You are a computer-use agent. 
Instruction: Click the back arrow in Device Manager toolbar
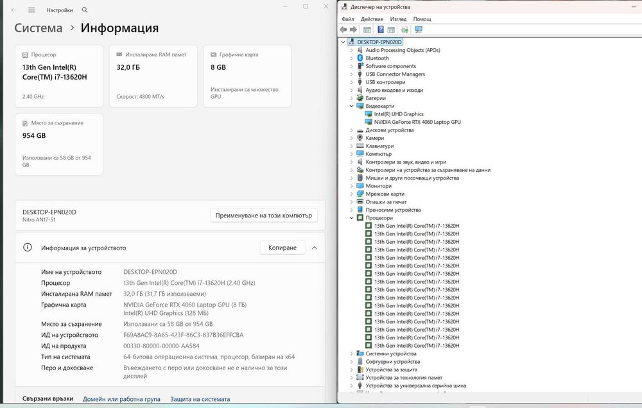pyautogui.click(x=343, y=30)
